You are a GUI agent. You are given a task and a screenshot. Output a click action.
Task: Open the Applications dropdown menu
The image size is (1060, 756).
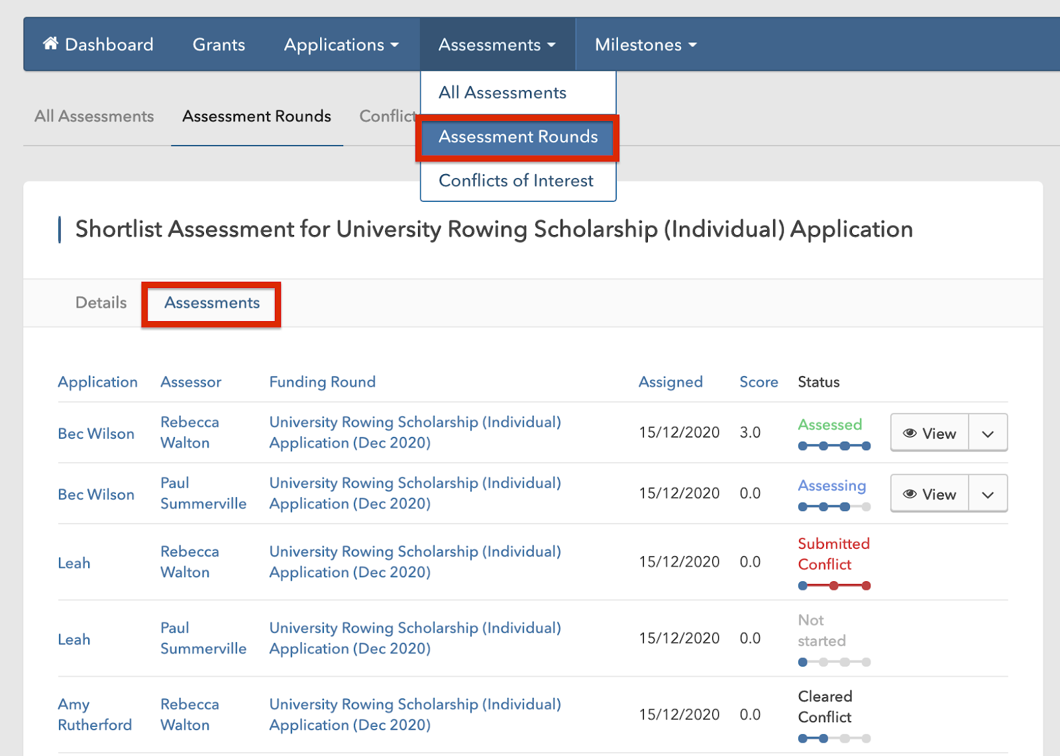click(x=341, y=44)
